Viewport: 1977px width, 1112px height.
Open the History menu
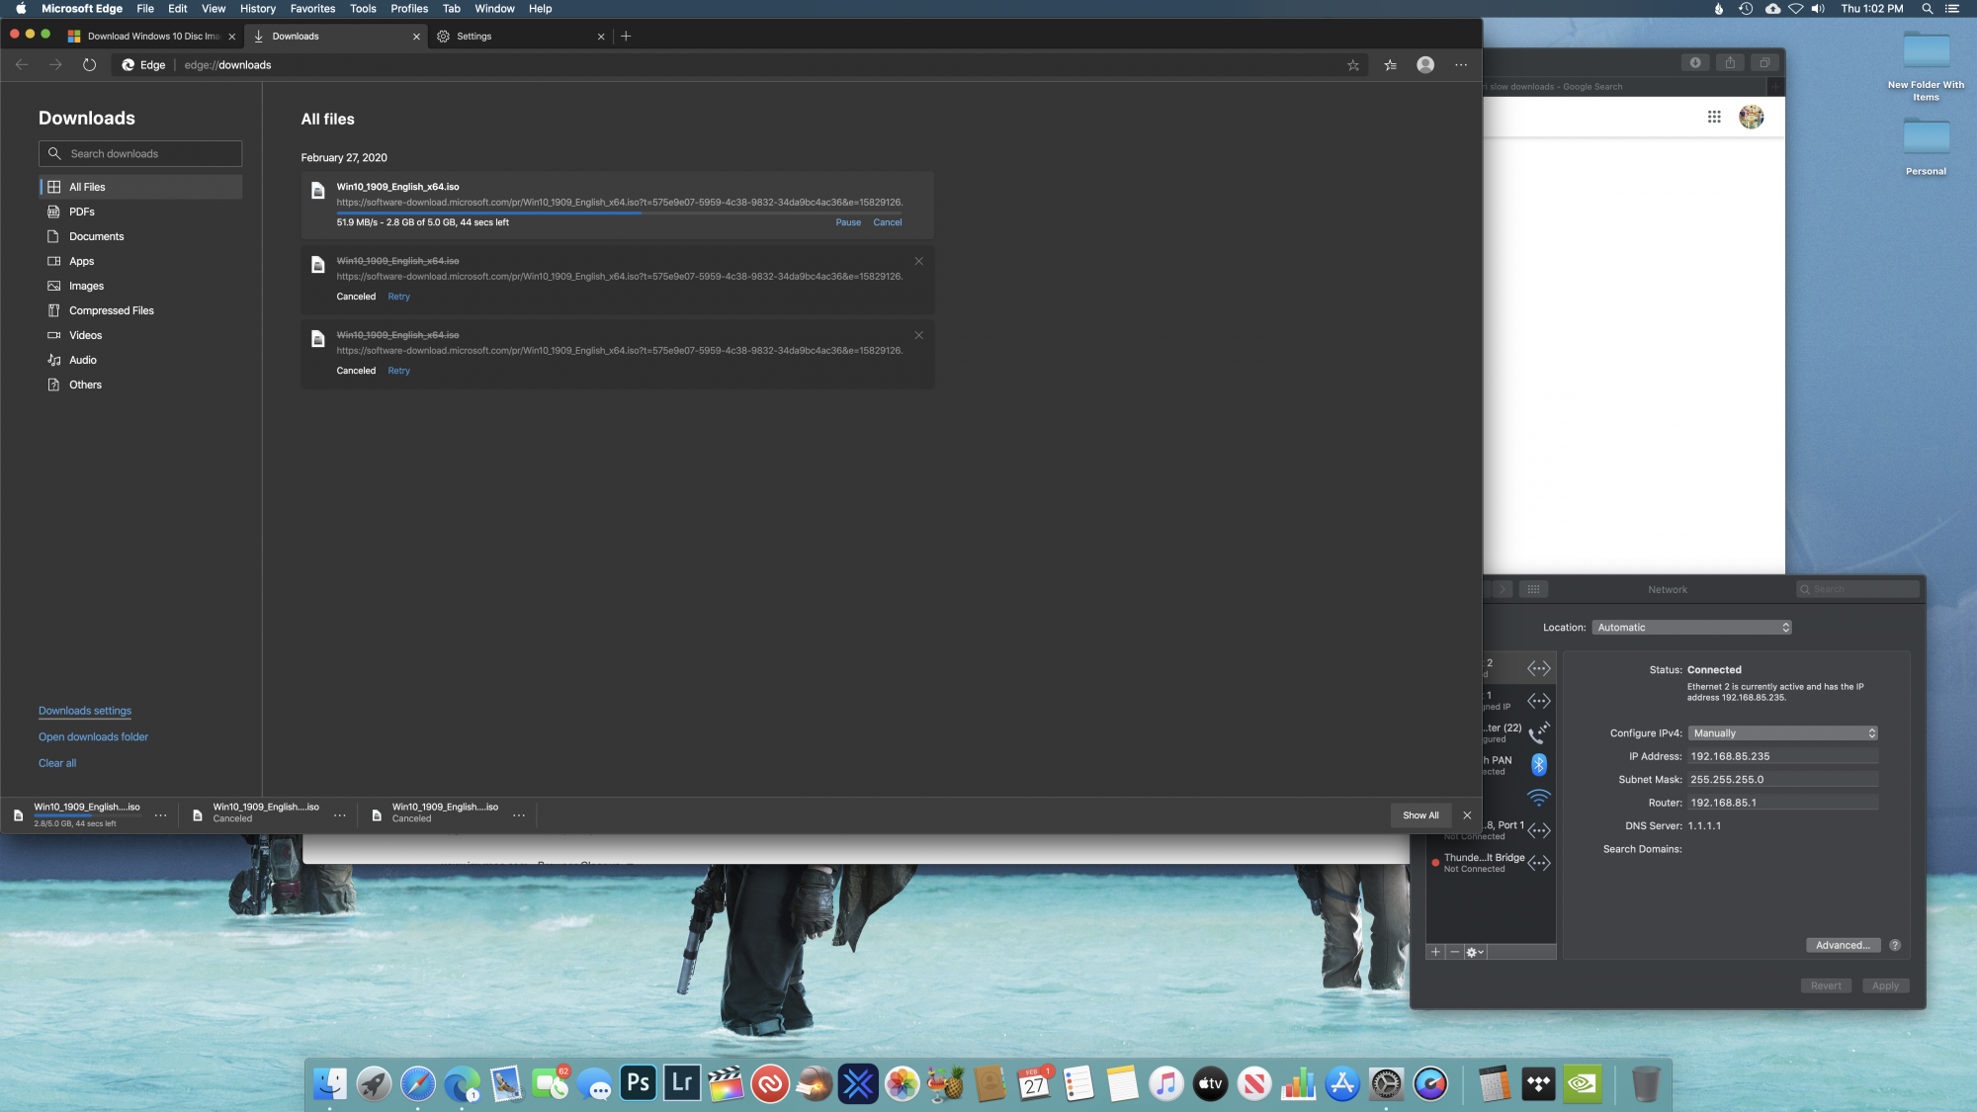[258, 9]
